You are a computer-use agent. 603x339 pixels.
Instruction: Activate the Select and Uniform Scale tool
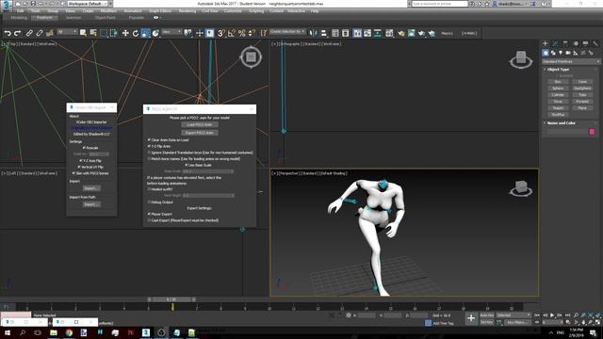[x=145, y=34]
